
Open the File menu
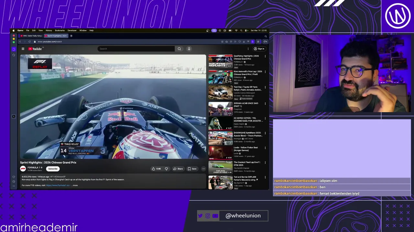tap(27, 31)
